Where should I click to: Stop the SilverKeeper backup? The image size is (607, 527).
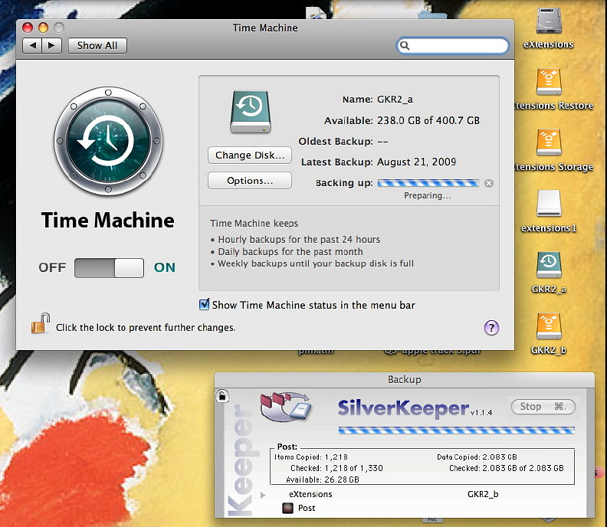point(543,407)
